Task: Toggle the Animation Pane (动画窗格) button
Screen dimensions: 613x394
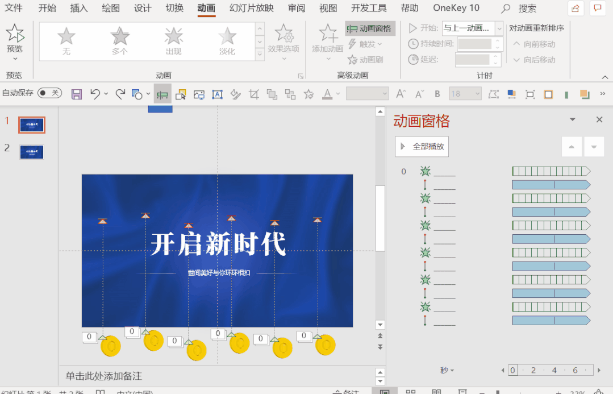Action: [370, 28]
